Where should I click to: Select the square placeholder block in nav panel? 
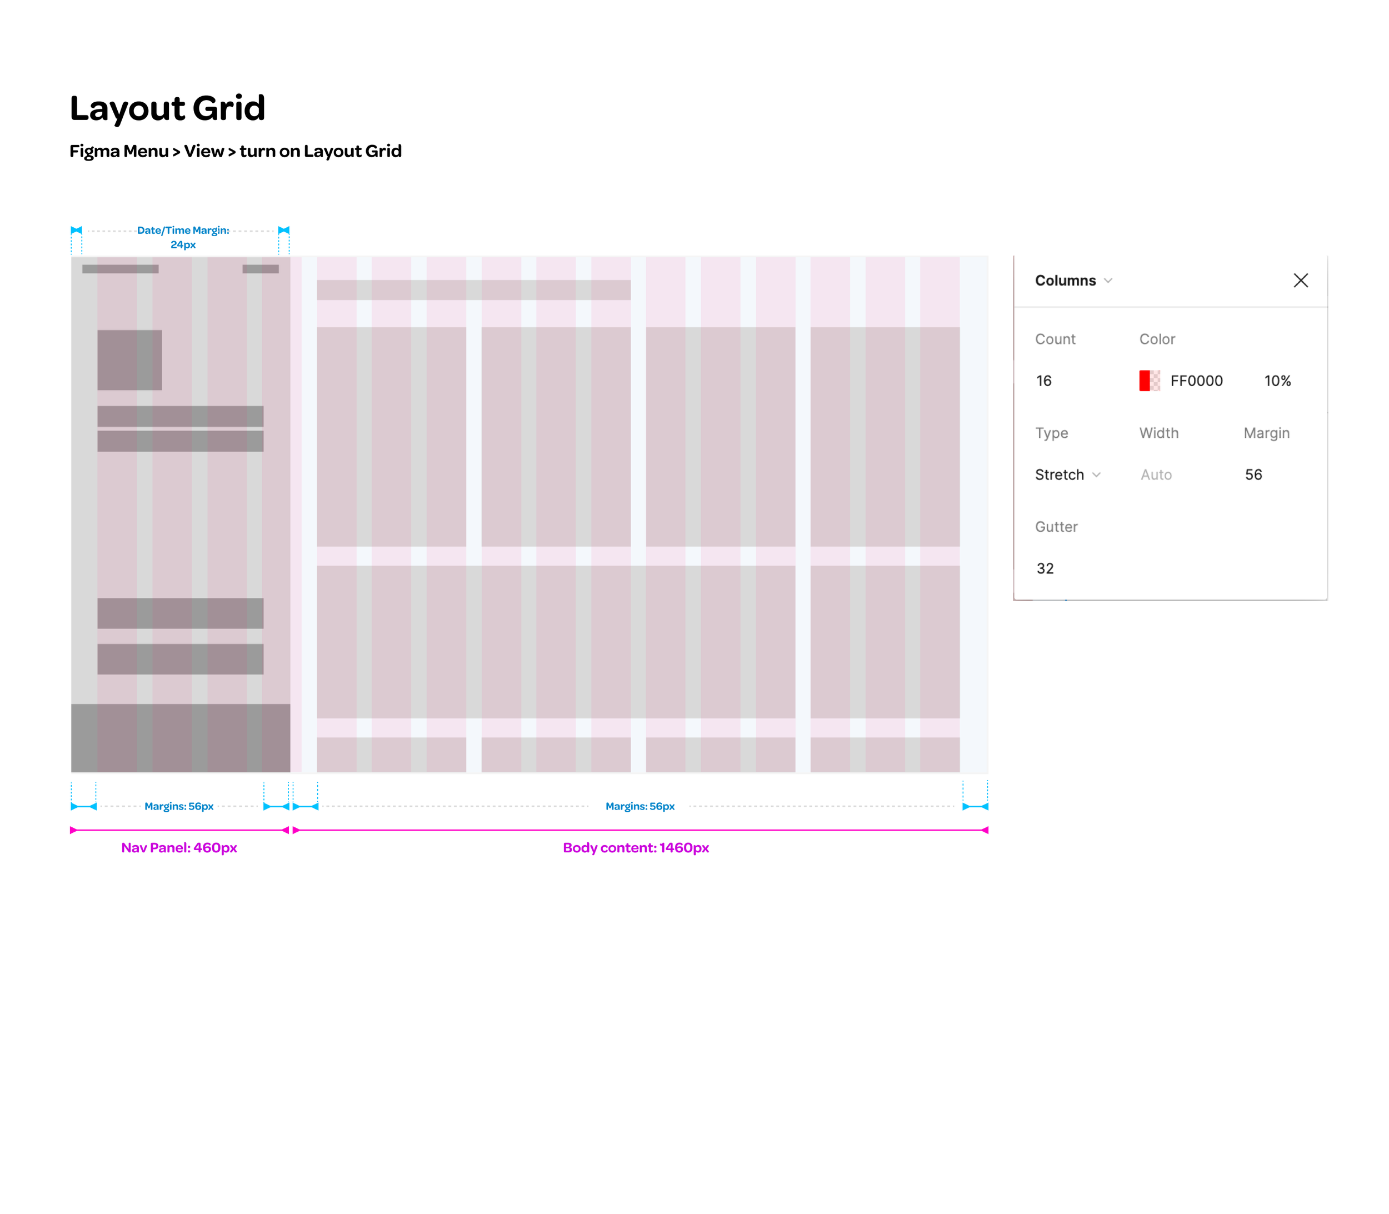pos(129,359)
